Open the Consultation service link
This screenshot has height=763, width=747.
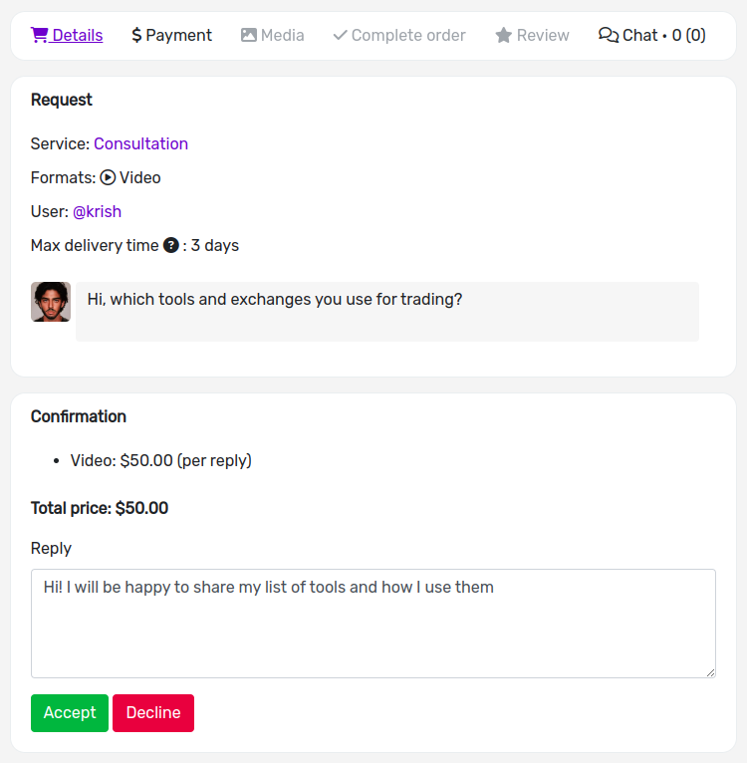(140, 144)
